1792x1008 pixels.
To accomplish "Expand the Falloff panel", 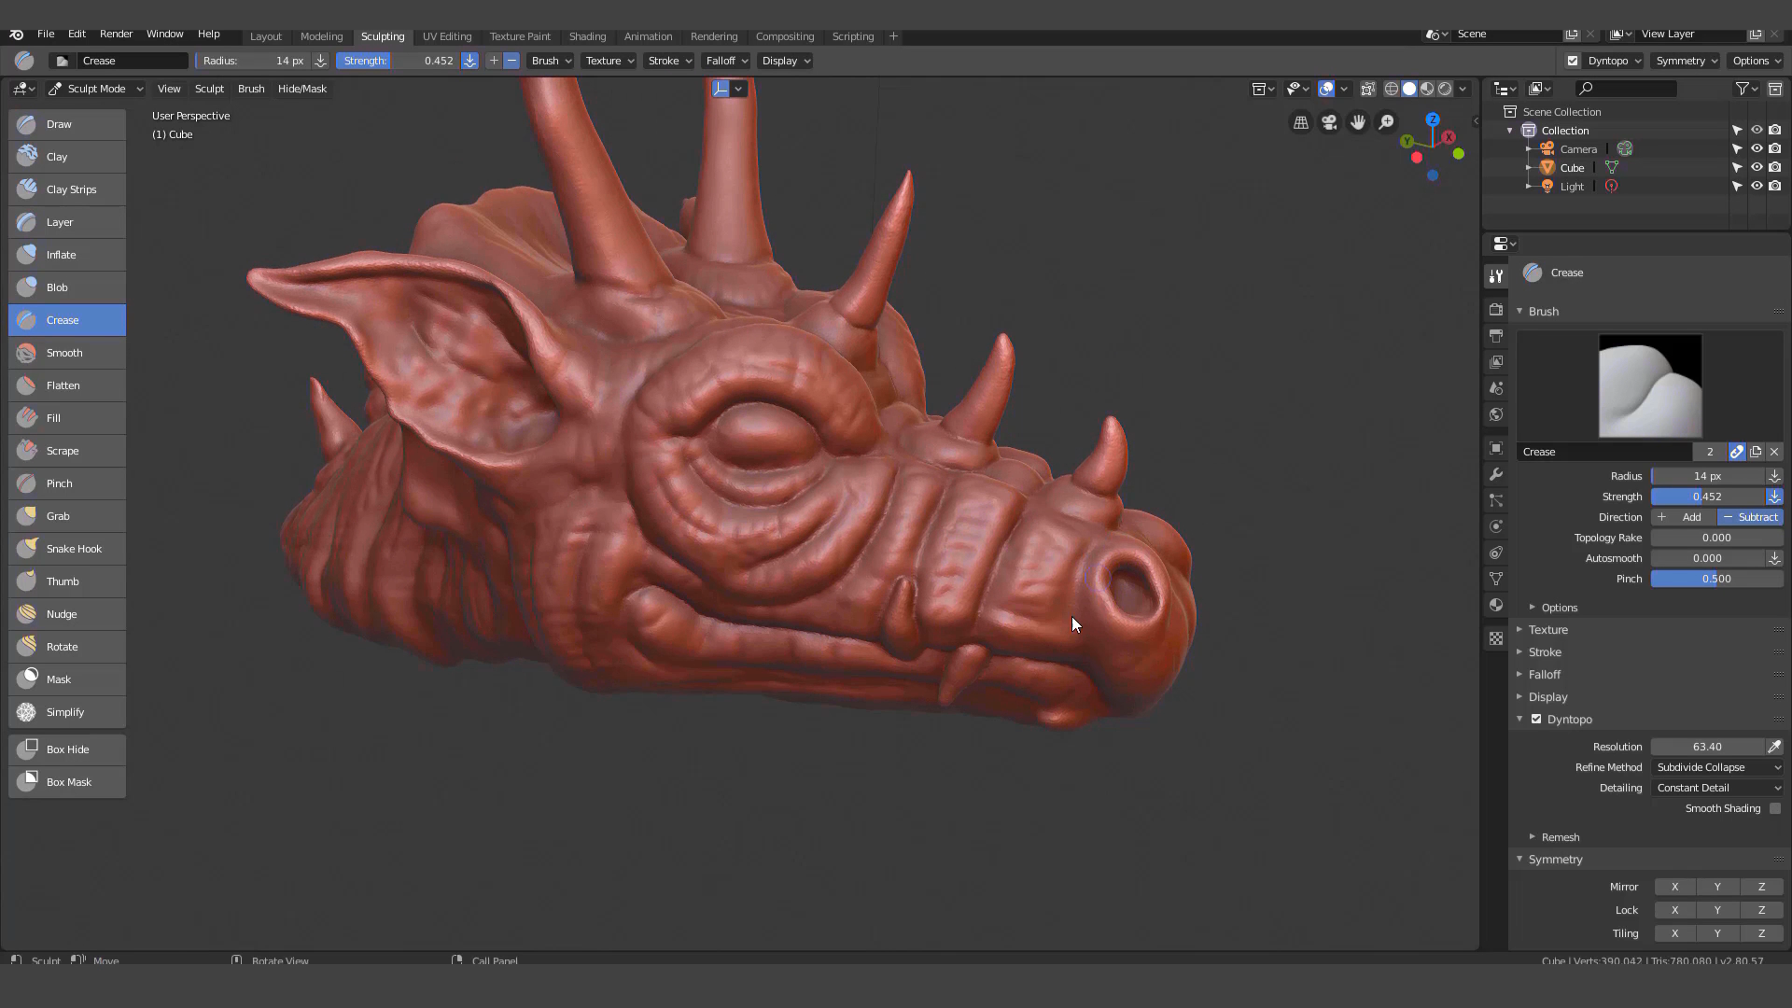I will click(1545, 675).
